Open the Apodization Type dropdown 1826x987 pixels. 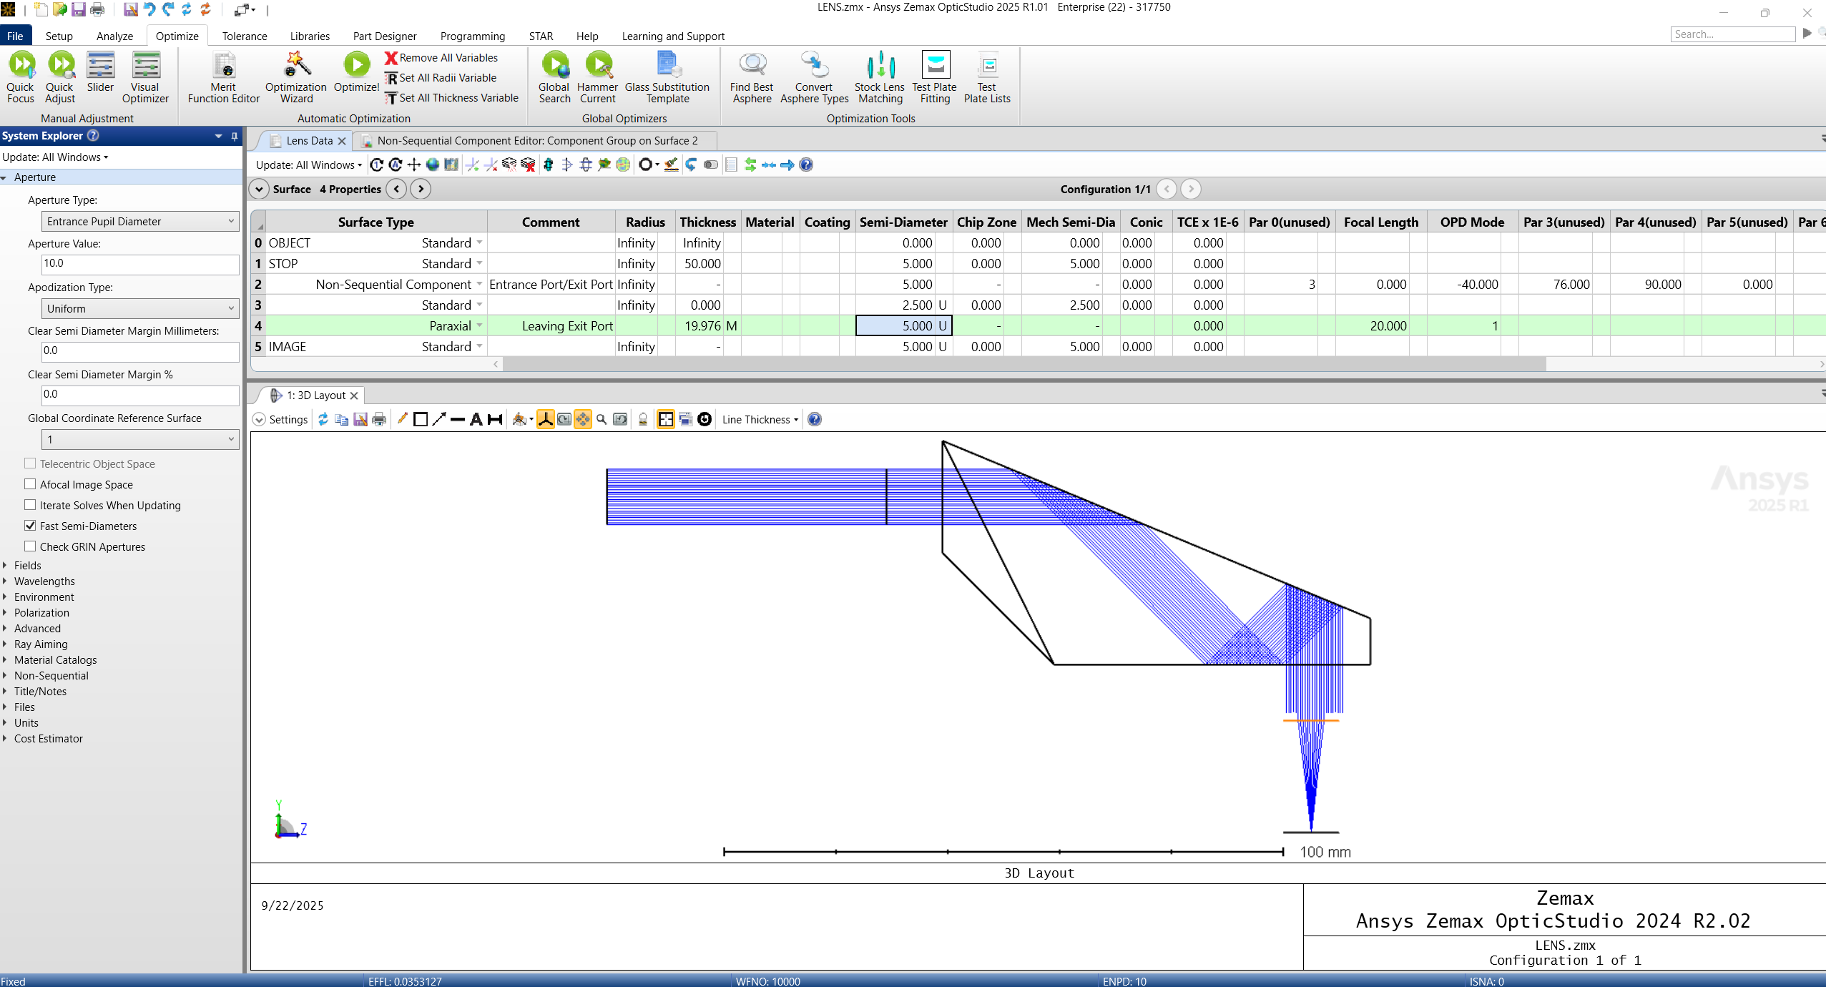click(140, 309)
